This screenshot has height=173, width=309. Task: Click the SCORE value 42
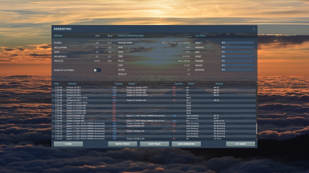[188, 70]
